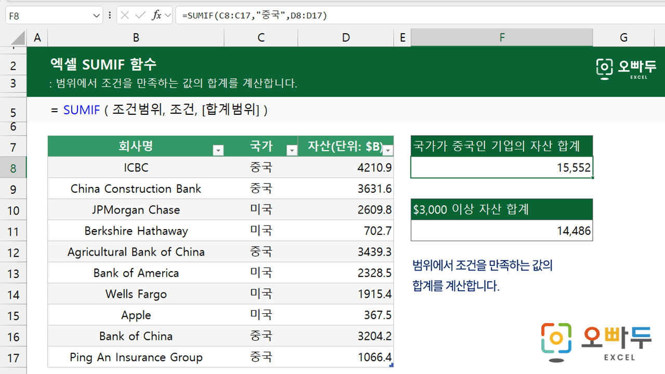Select row 8 header
The image size is (665, 374).
tap(13, 168)
